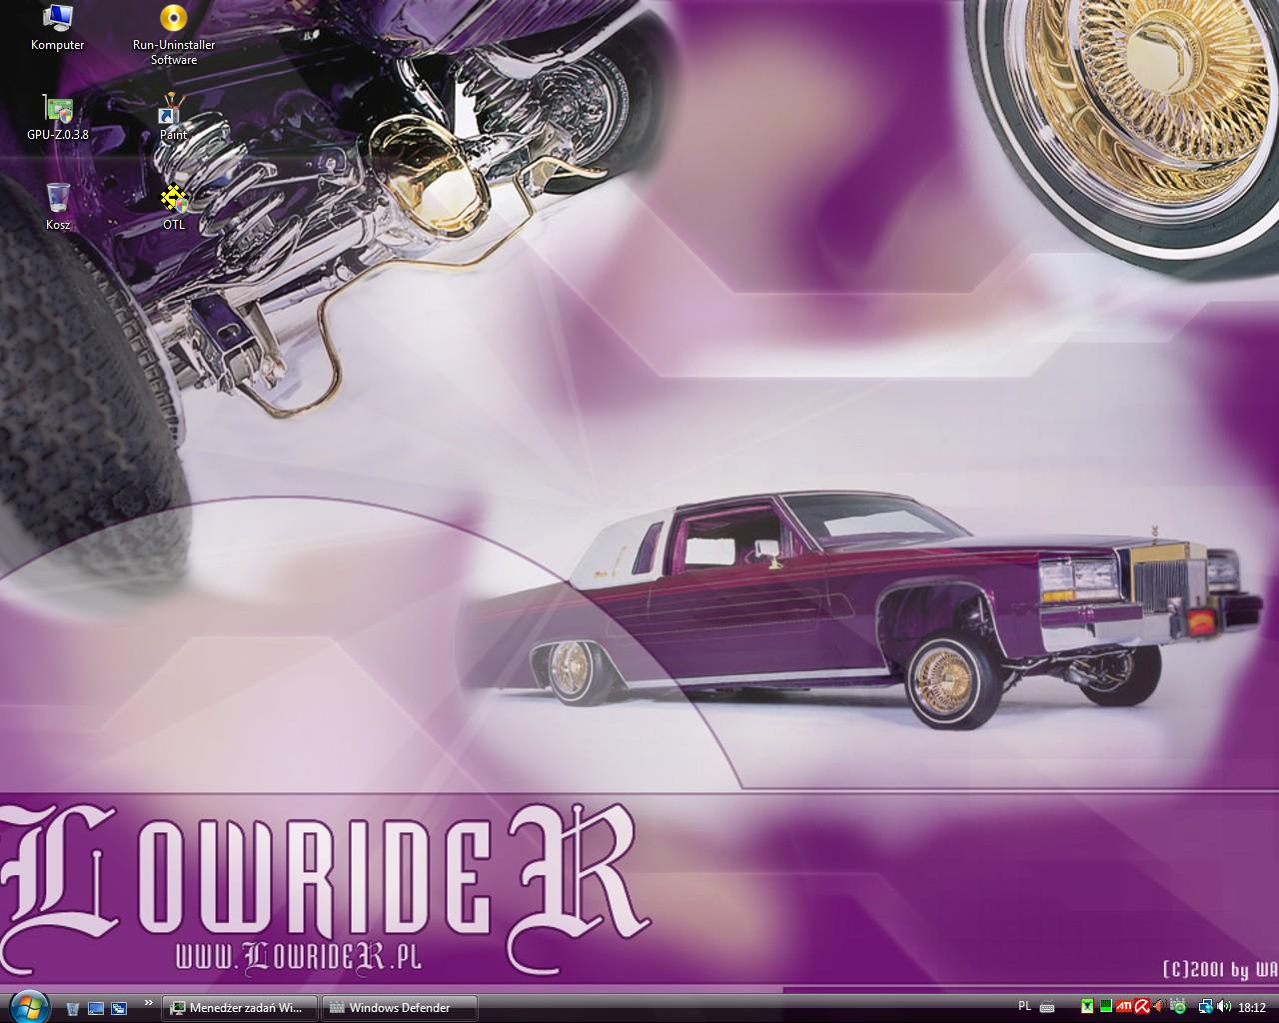The image size is (1279, 1023).
Task: Click the Task Manager CPU meter tray icon
Action: point(1106,1007)
